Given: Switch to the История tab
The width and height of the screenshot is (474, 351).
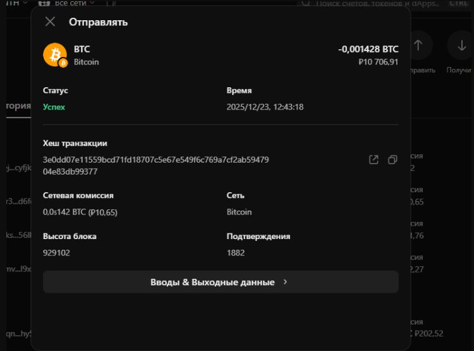Looking at the screenshot, I should point(18,106).
